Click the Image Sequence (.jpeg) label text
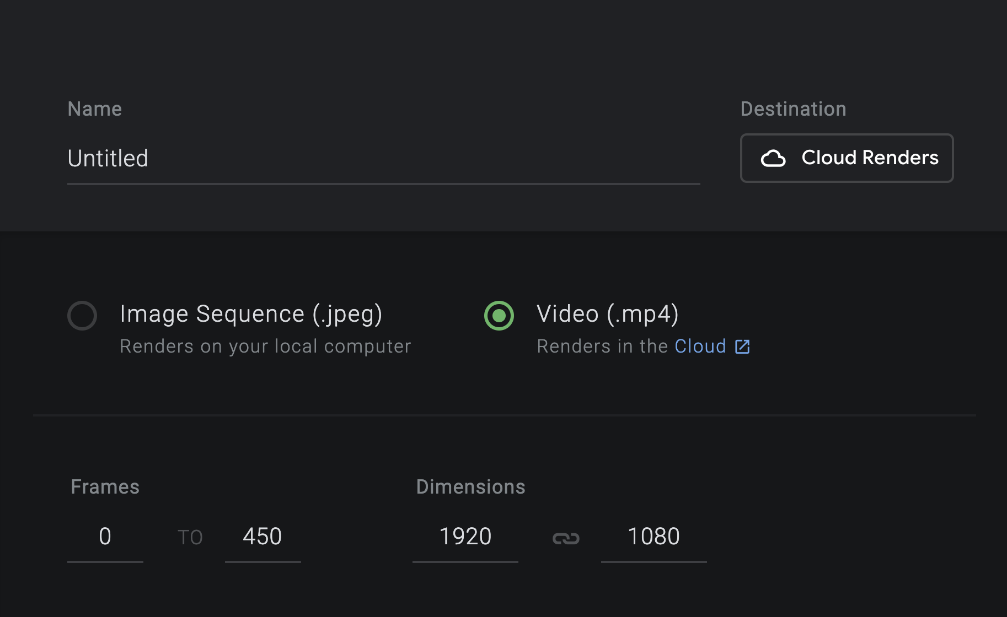The image size is (1007, 617). coord(251,314)
